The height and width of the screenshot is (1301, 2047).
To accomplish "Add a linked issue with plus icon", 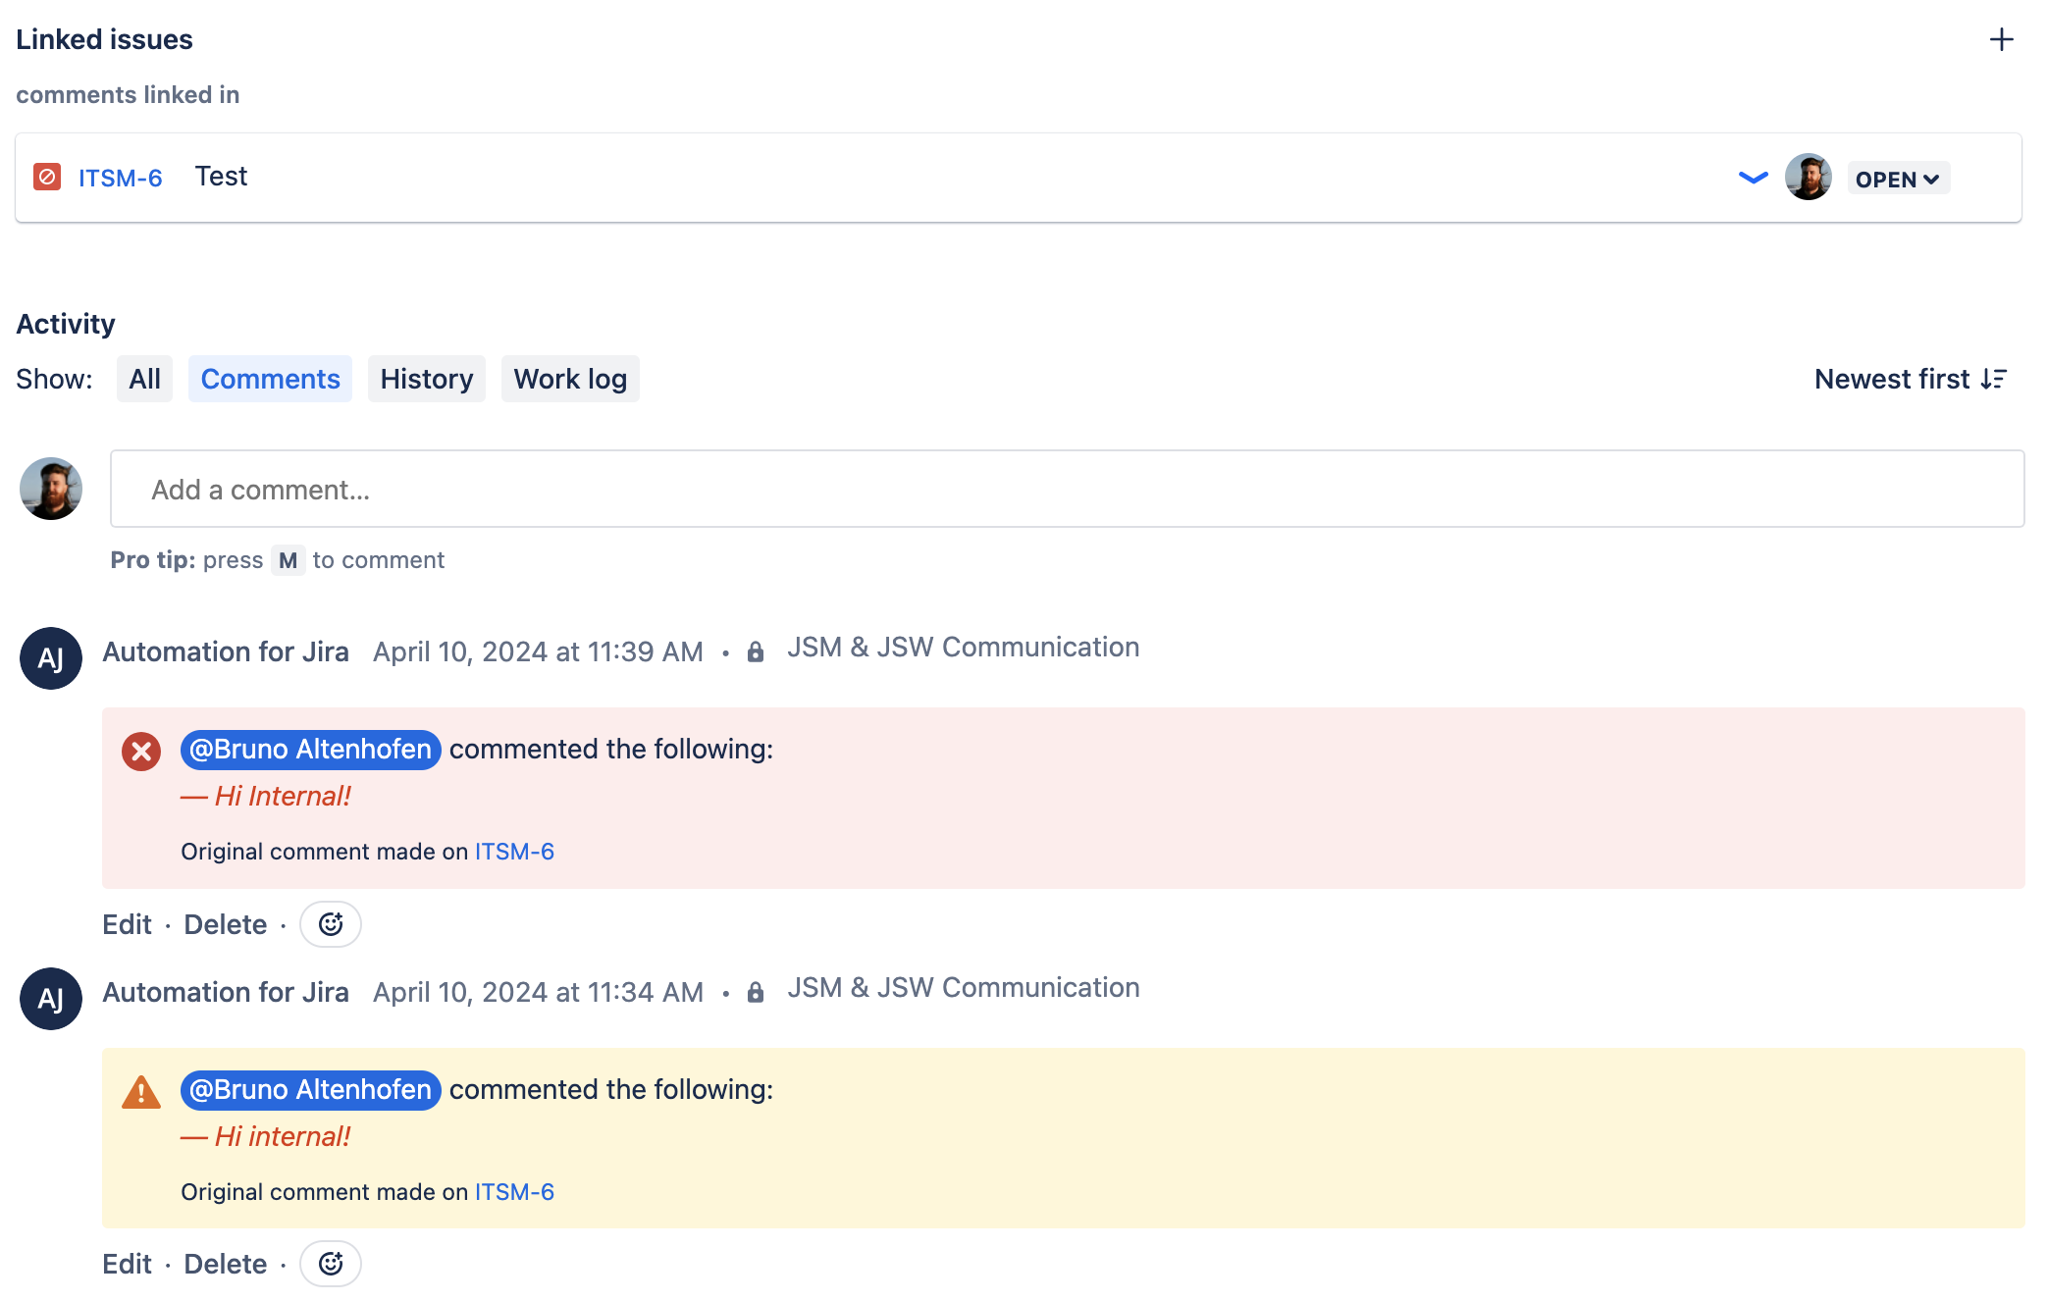I will pyautogui.click(x=2001, y=39).
